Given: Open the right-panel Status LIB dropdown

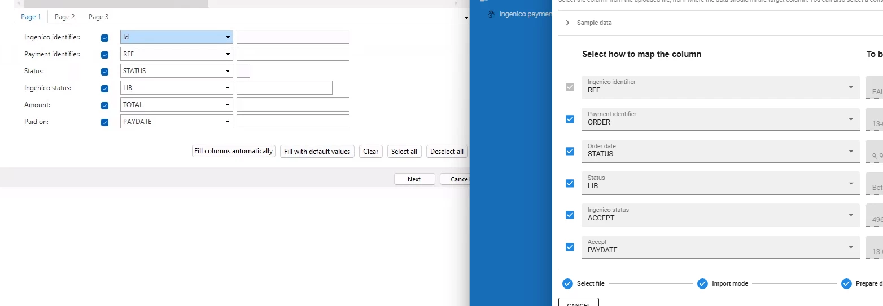Looking at the screenshot, I should tap(720, 183).
